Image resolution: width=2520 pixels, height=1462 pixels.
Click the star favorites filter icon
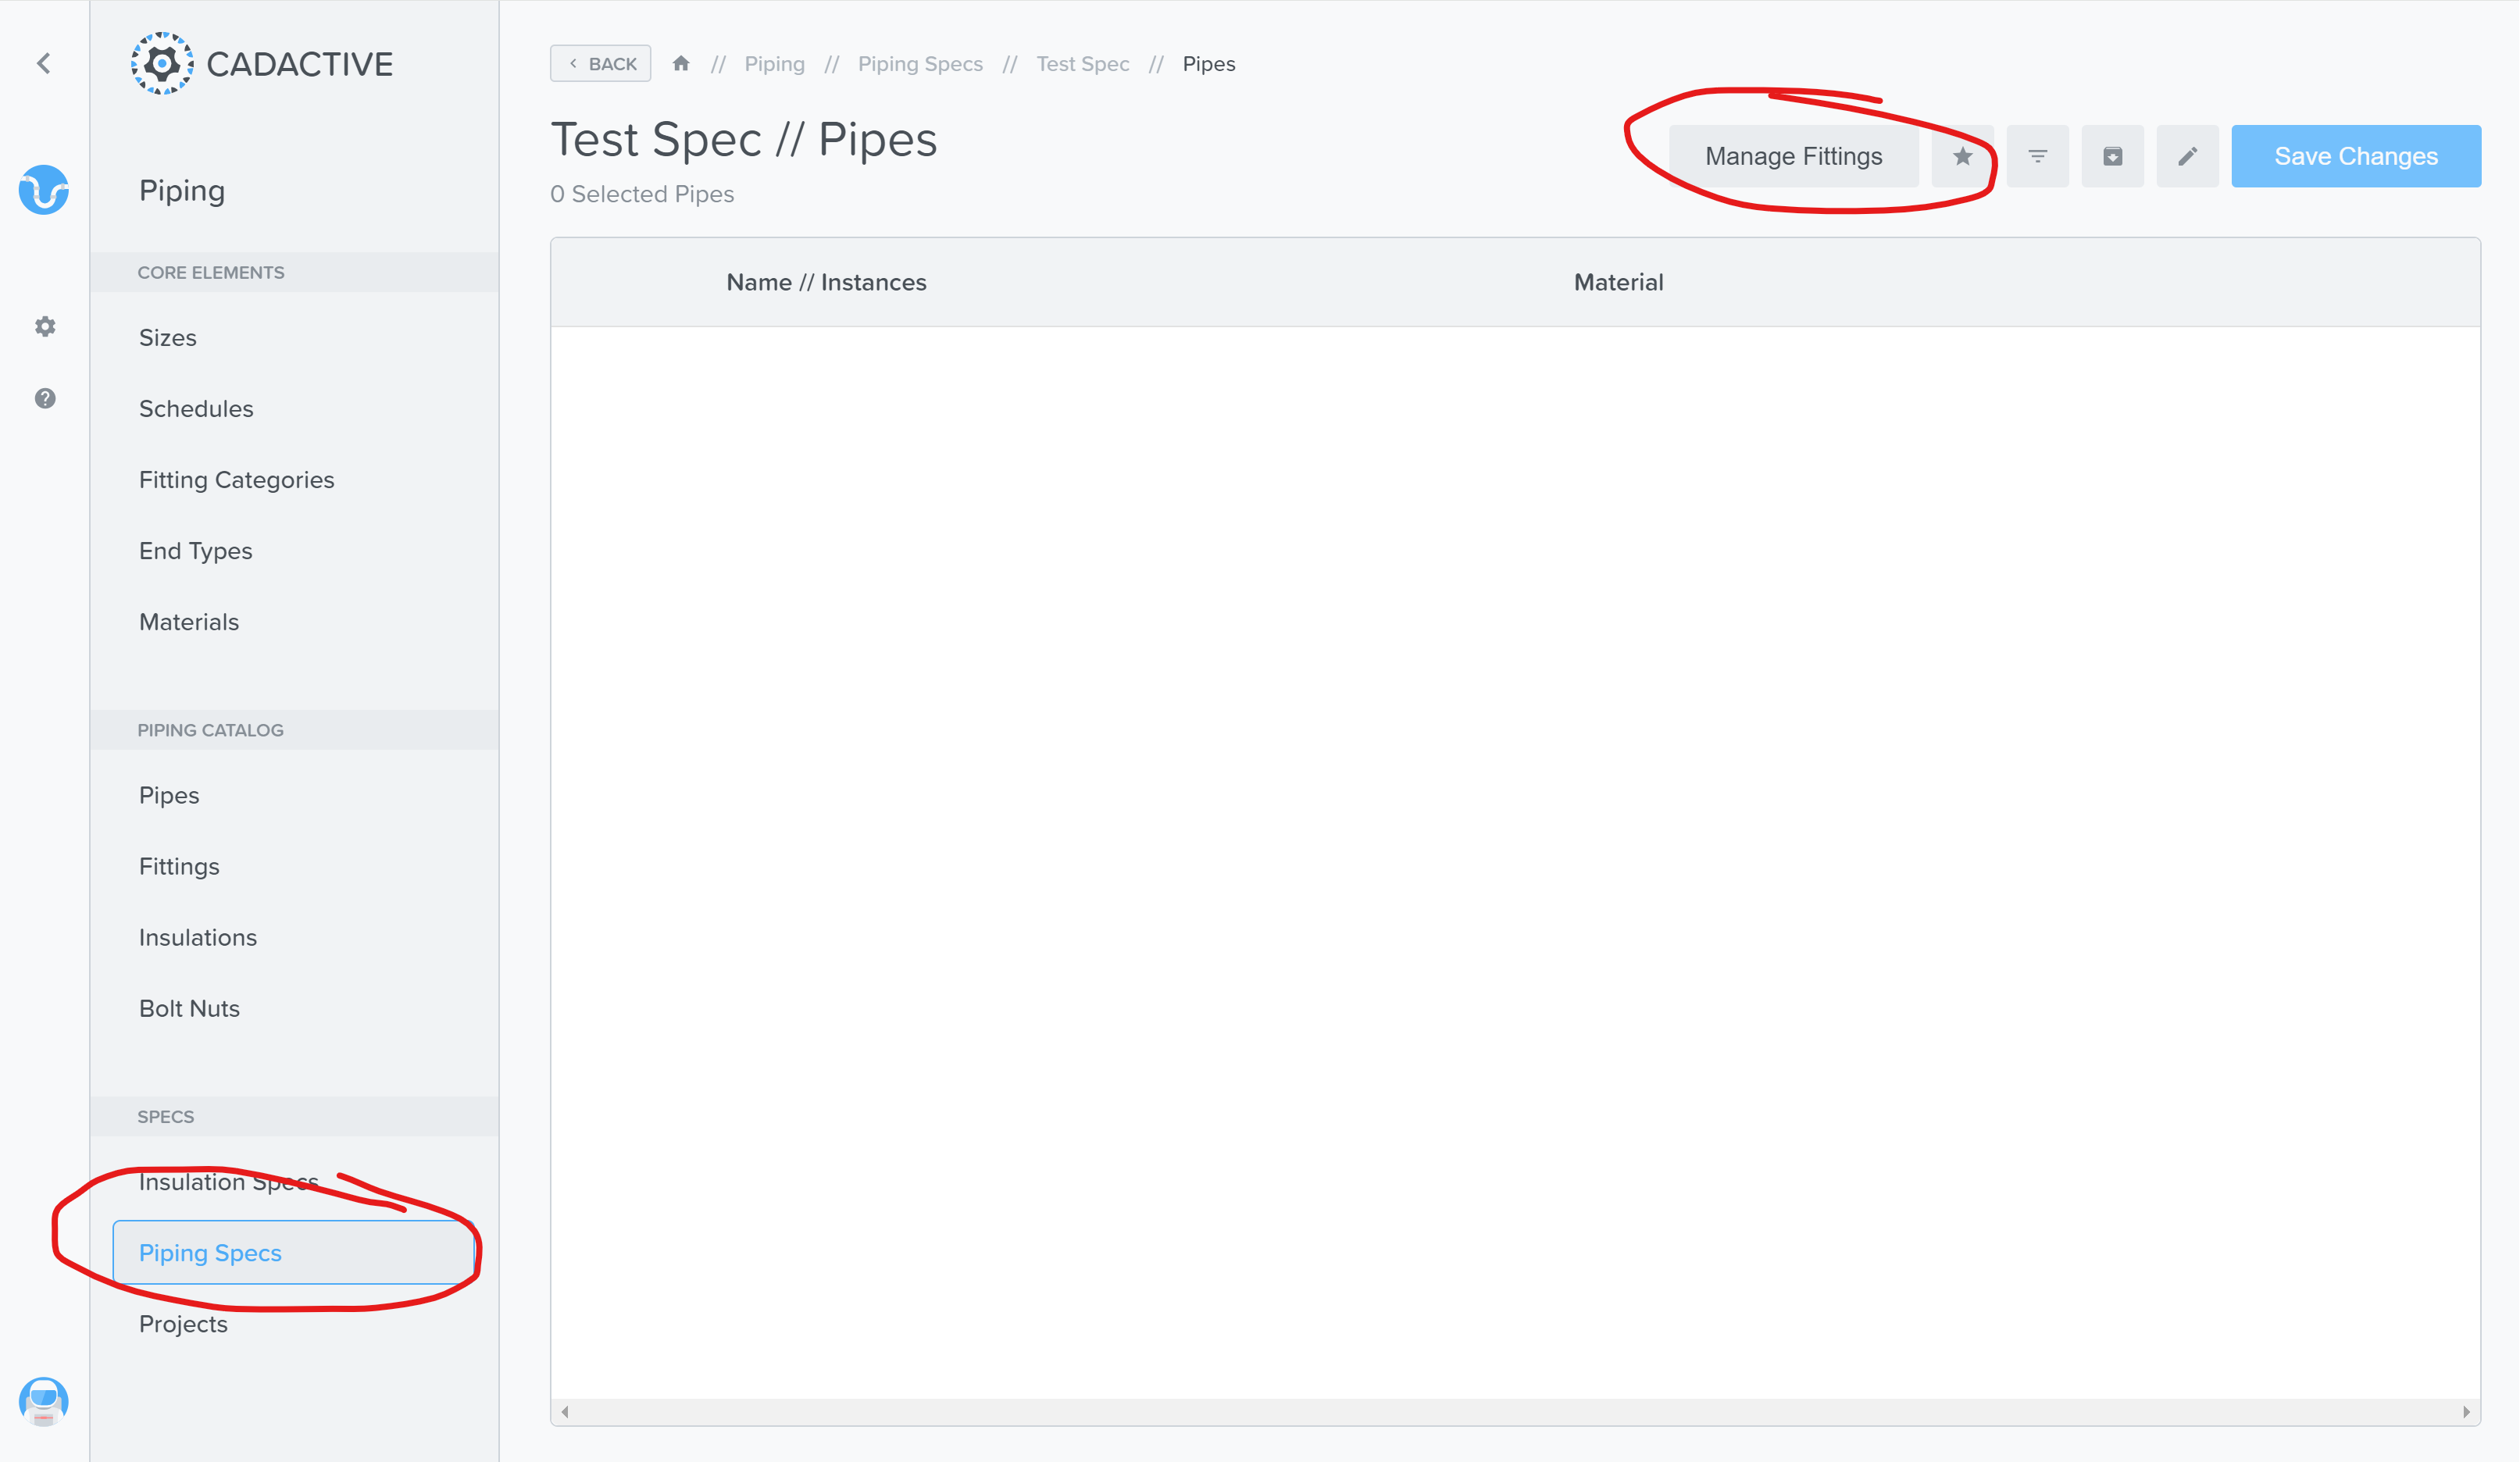[1962, 156]
